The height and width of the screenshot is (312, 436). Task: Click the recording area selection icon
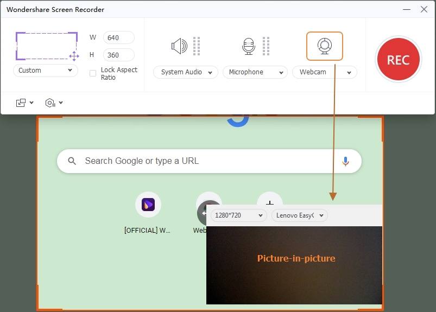[x=47, y=46]
